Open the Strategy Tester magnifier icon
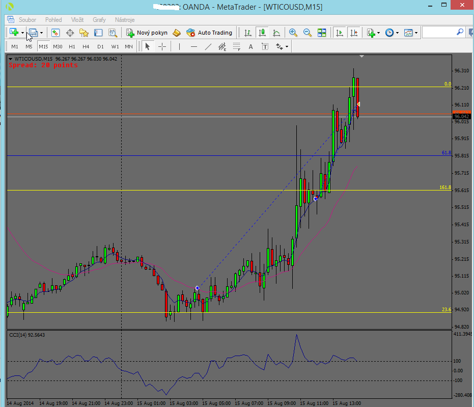Image resolution: width=474 pixels, height=407 pixels. 113,33
